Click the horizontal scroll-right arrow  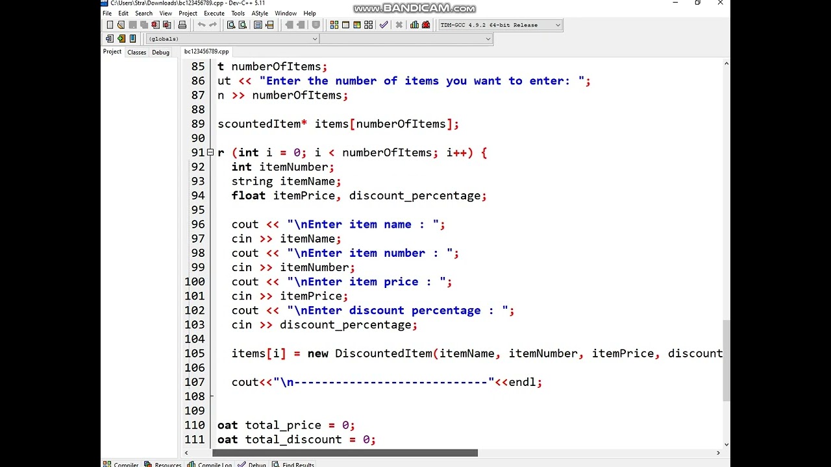point(718,453)
